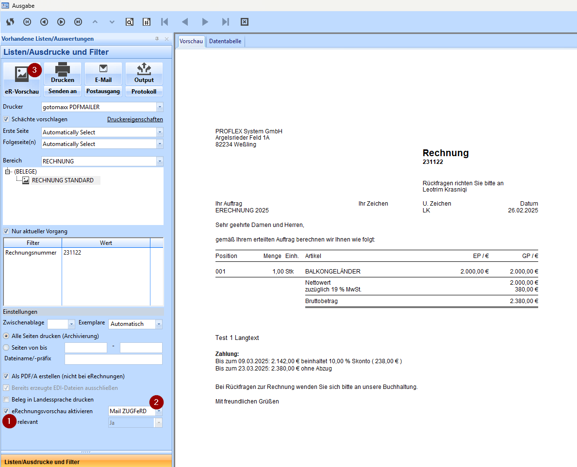Click the Output export icon
The image size is (577, 467).
point(144,69)
